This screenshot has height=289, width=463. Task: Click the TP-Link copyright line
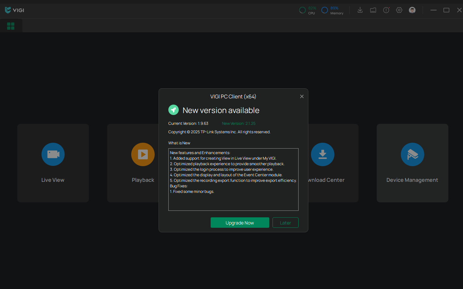219,132
